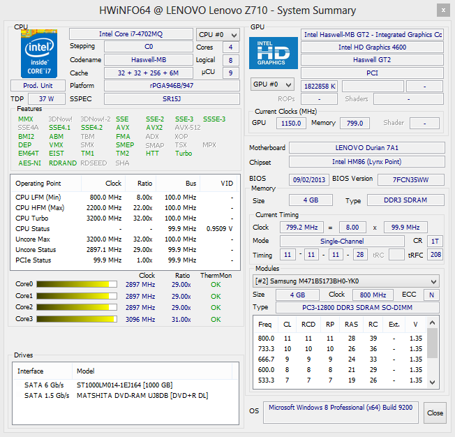Select the Uncore Status row
455x437 pixels.
point(125,250)
